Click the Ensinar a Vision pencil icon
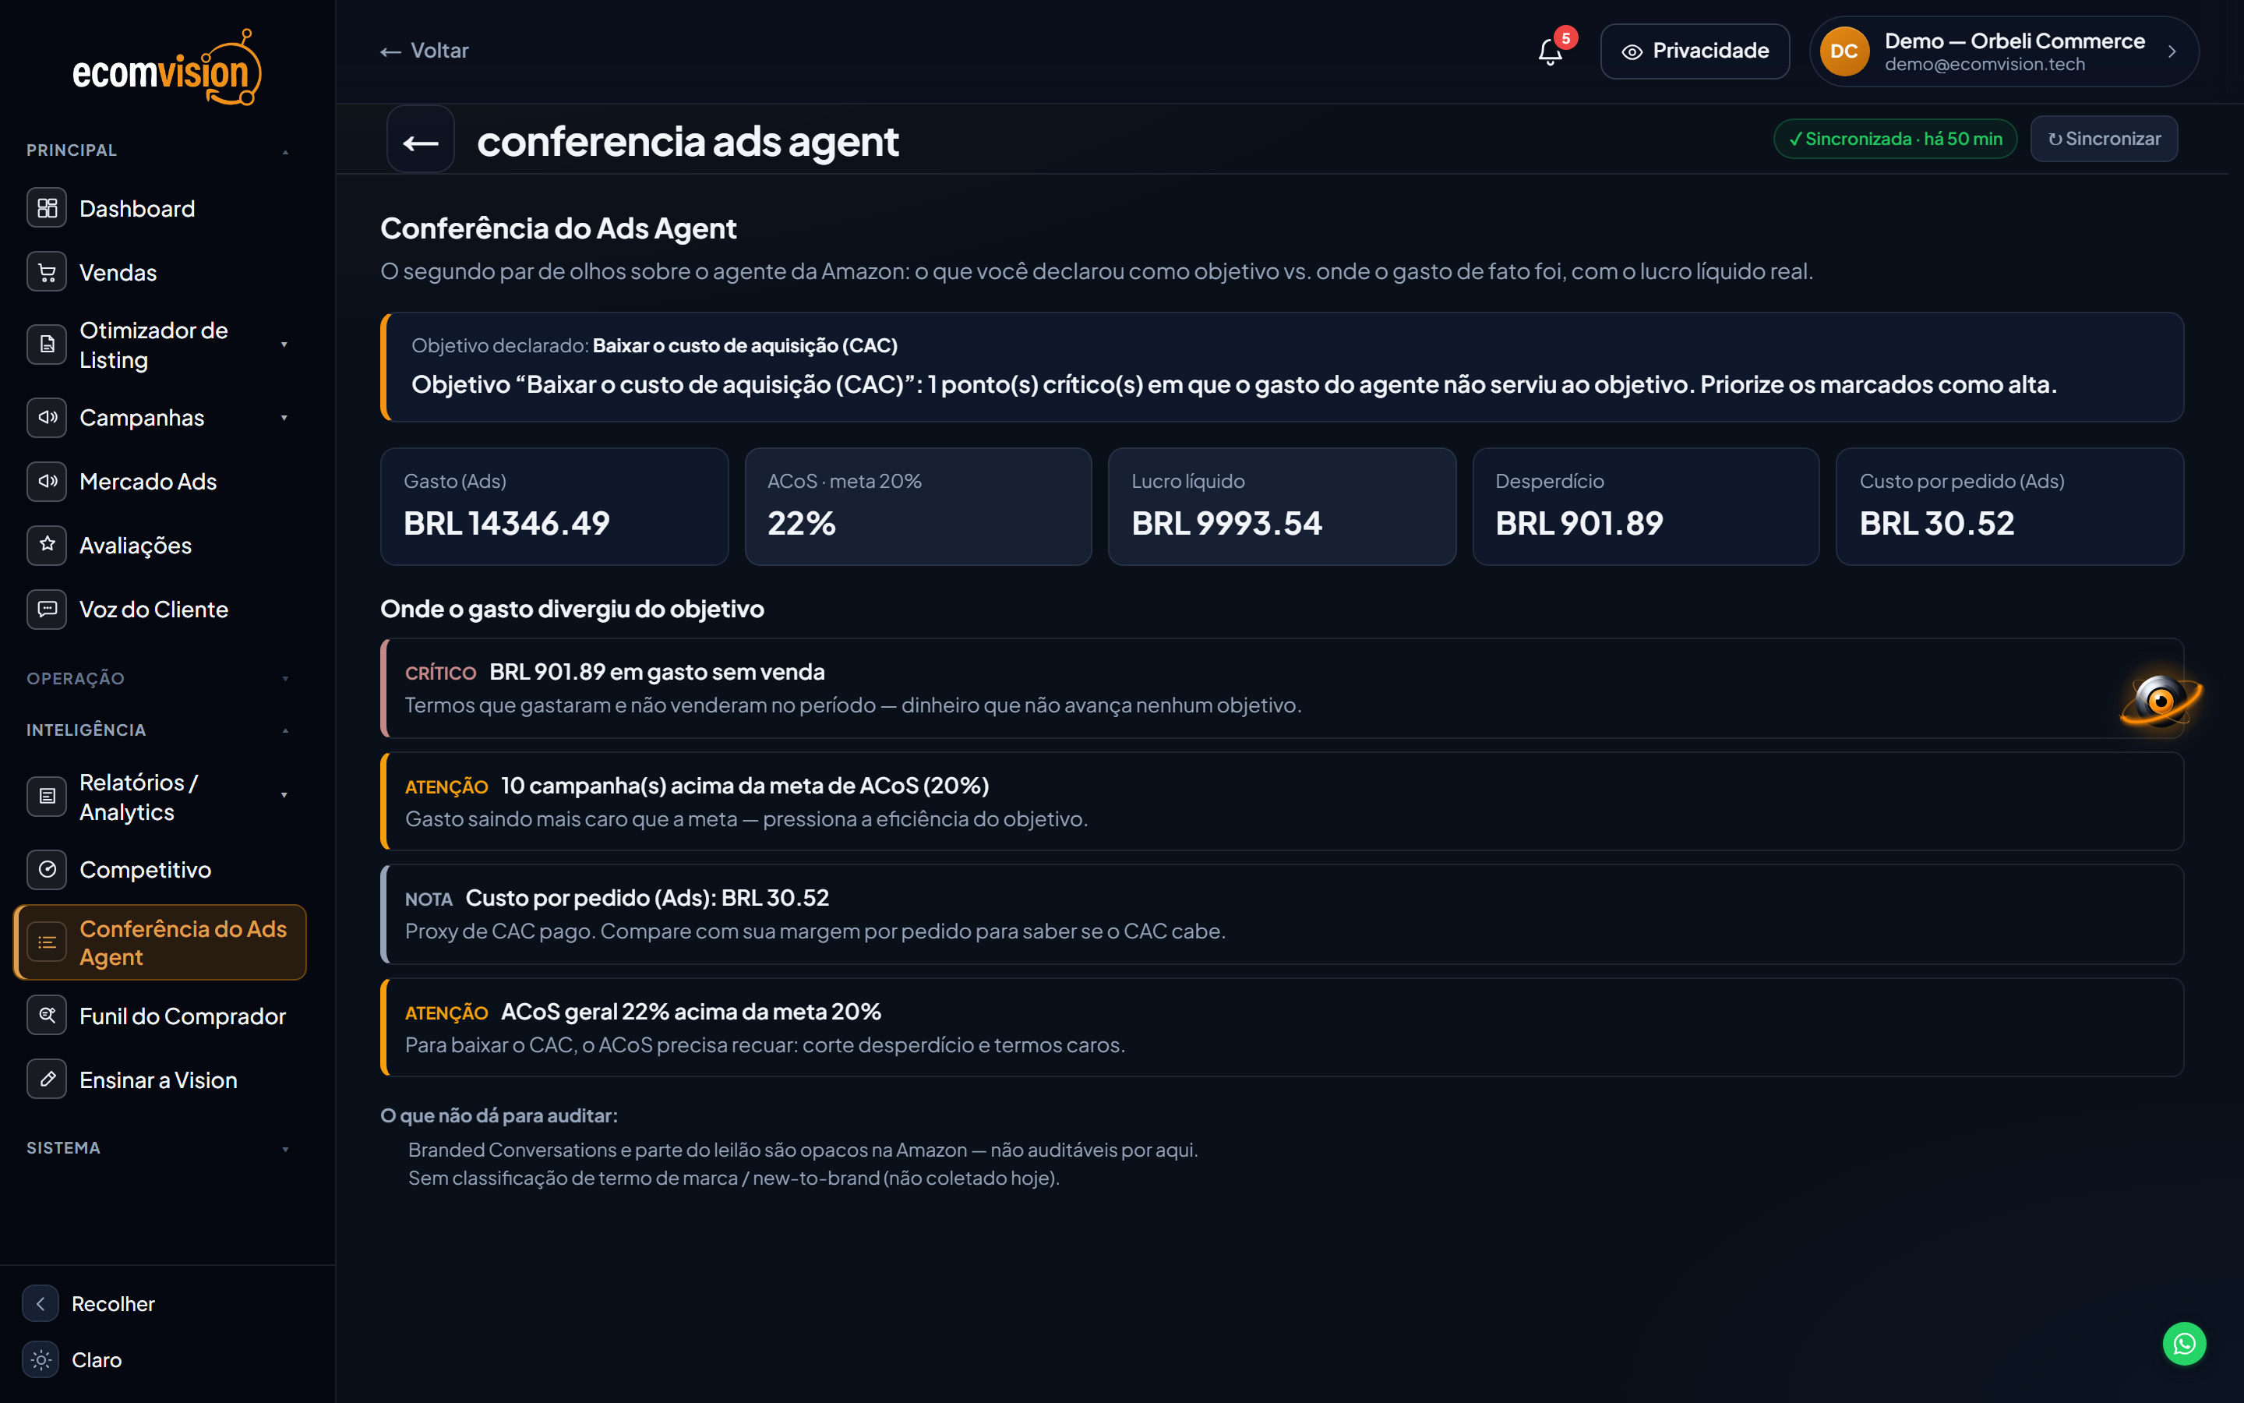This screenshot has width=2244, height=1403. click(x=47, y=1080)
